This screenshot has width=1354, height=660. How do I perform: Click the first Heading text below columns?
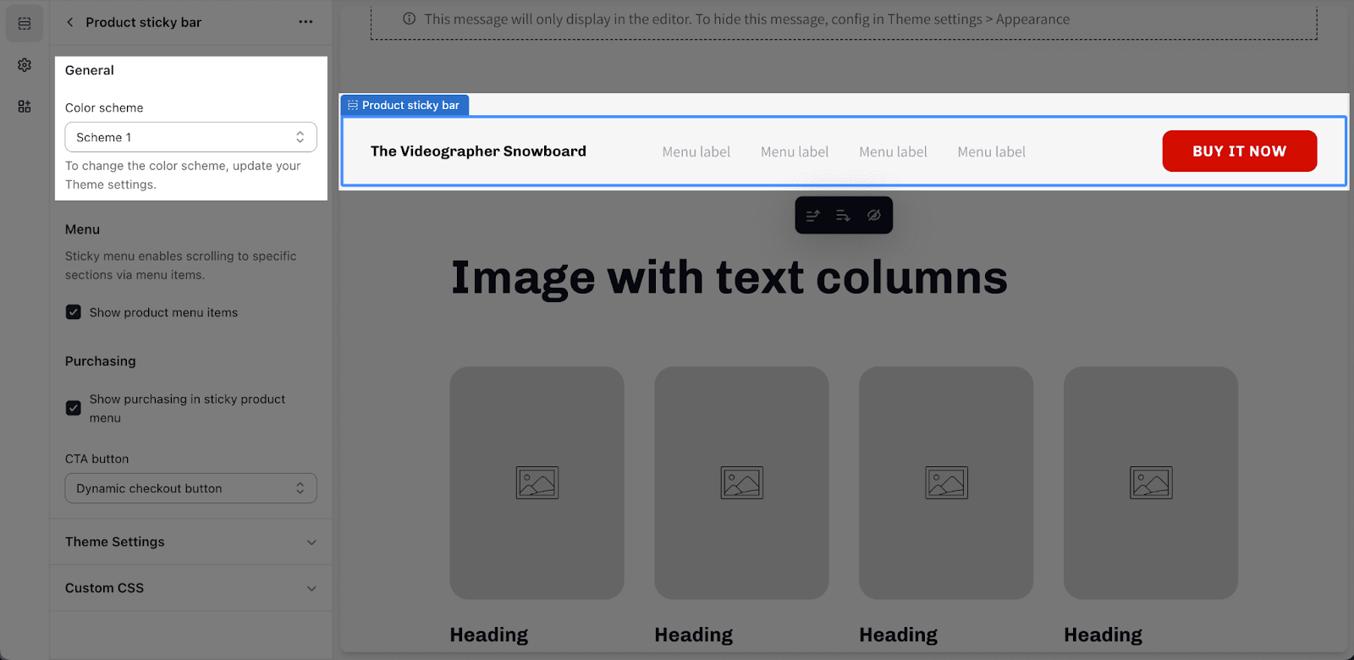[x=489, y=635]
